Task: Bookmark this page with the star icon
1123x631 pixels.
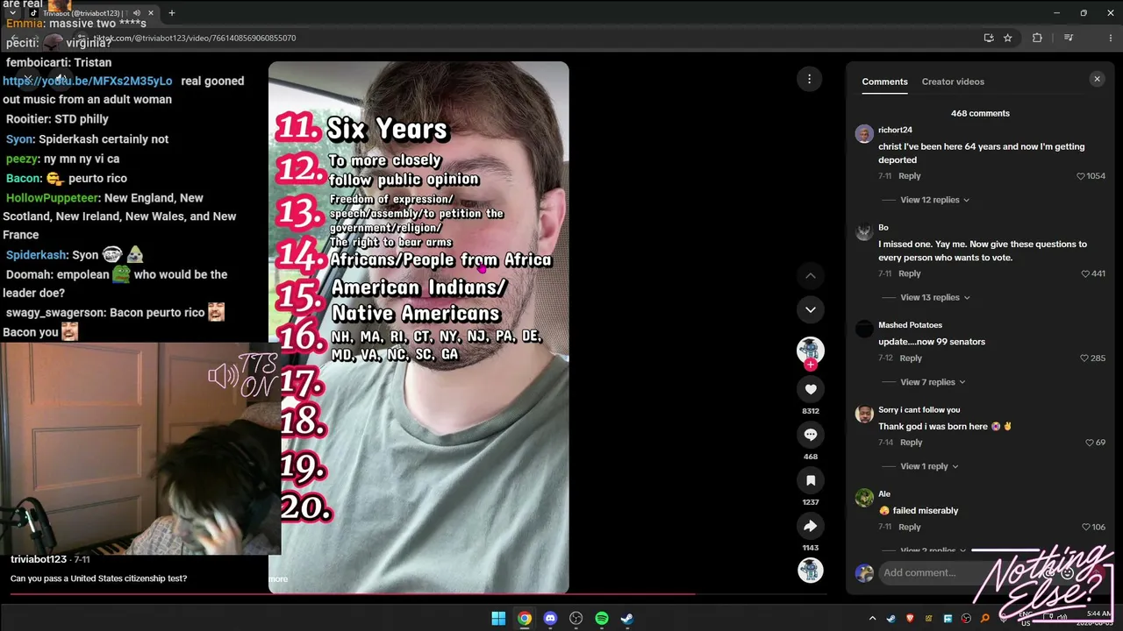Action: click(1008, 38)
